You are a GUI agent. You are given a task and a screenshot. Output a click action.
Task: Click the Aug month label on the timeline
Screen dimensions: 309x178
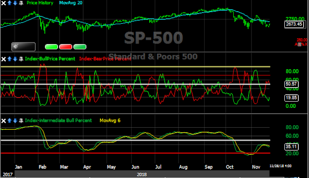point(183,167)
